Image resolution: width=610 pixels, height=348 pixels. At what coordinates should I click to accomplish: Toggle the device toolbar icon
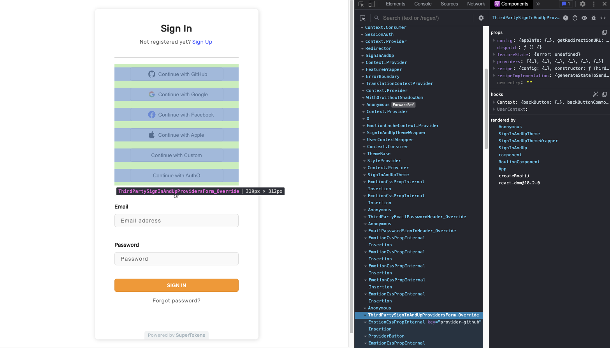click(x=370, y=4)
